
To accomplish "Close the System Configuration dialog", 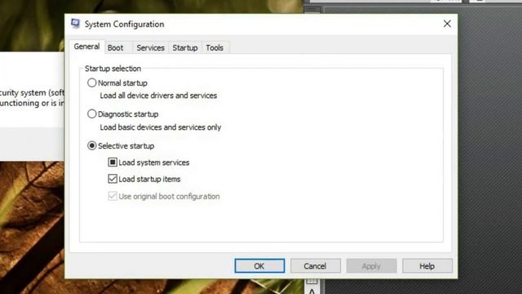I will 447,24.
